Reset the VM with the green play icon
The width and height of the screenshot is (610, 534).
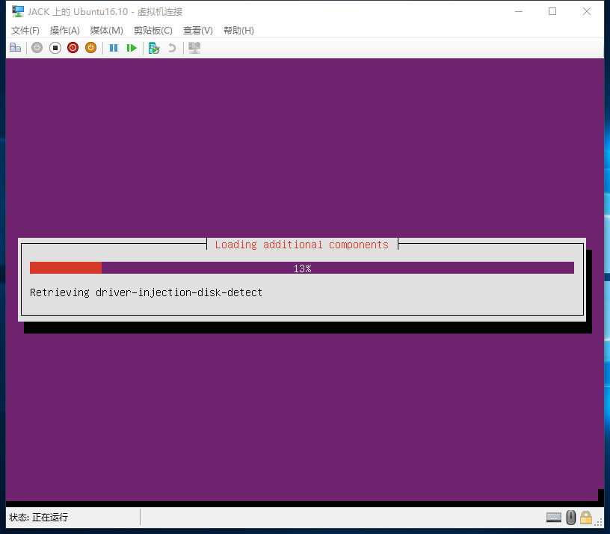132,48
